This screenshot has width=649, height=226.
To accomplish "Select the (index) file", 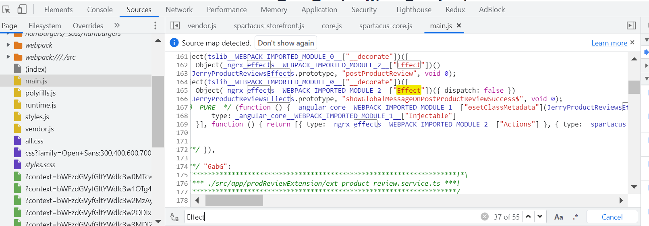I will (36, 69).
